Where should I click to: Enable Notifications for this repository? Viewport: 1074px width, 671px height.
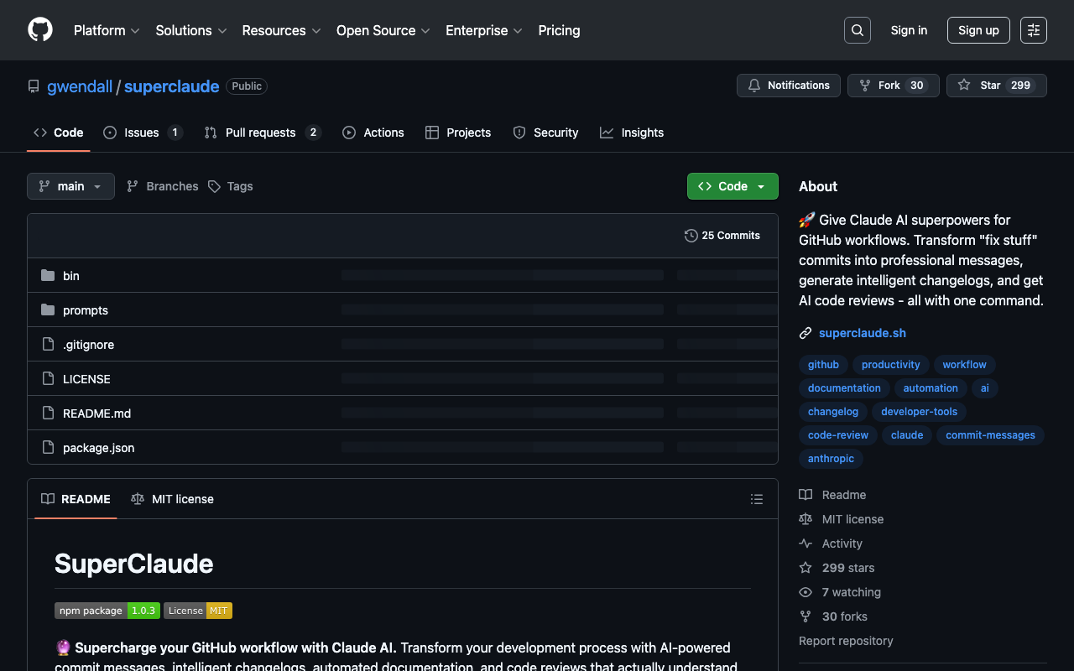click(788, 86)
